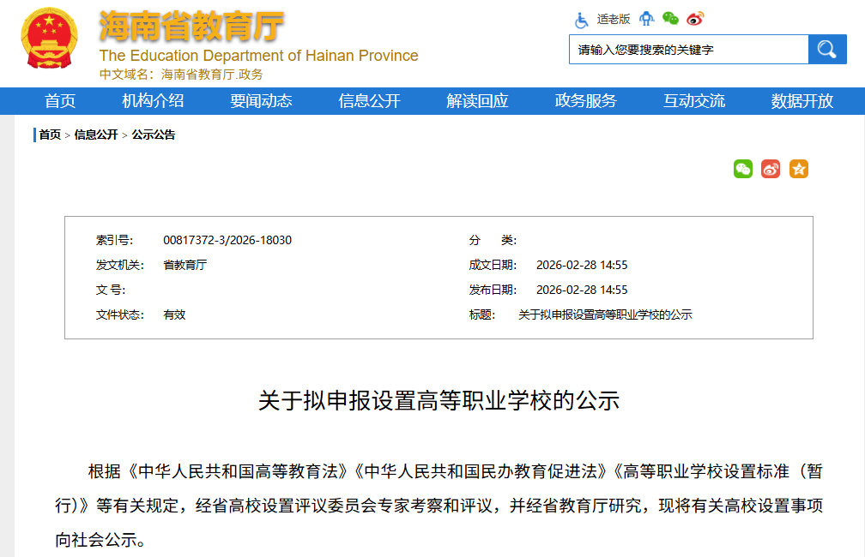
Task: Click the national emblem logo
Action: 49,38
